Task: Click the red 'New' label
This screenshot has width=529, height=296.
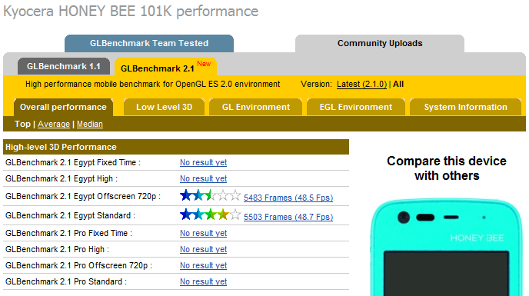Action: coord(204,64)
